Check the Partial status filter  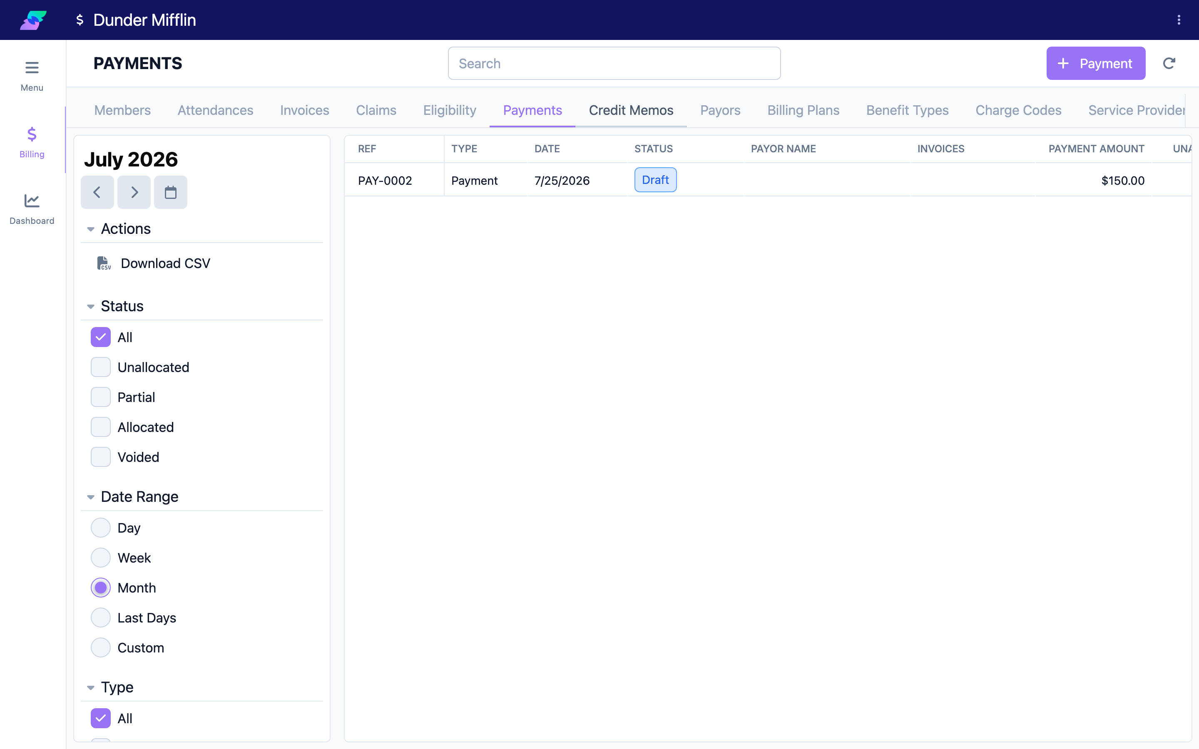point(101,397)
